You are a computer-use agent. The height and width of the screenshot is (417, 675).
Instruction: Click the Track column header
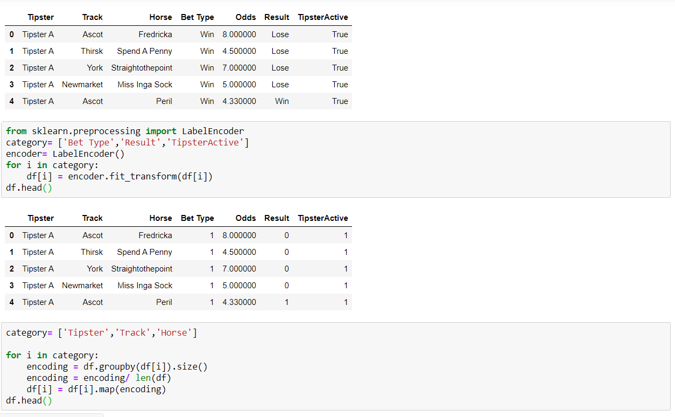[x=92, y=17]
